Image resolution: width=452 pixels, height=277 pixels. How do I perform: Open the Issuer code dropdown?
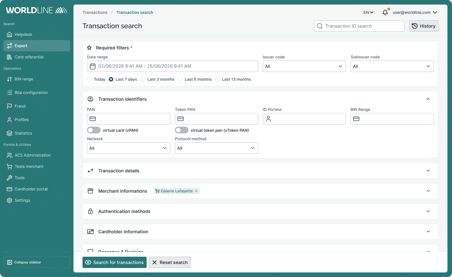pyautogui.click(x=304, y=66)
